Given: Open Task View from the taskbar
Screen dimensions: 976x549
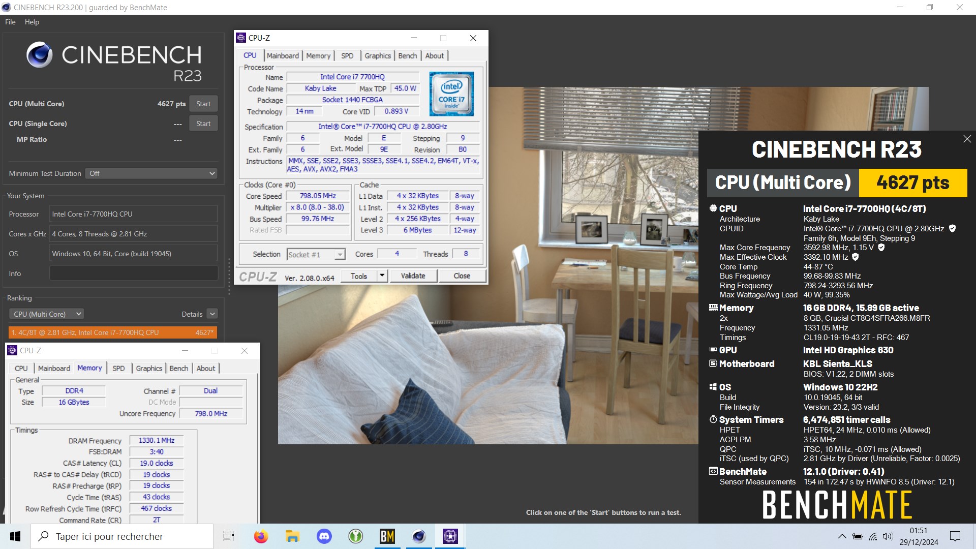Looking at the screenshot, I should click(x=229, y=536).
